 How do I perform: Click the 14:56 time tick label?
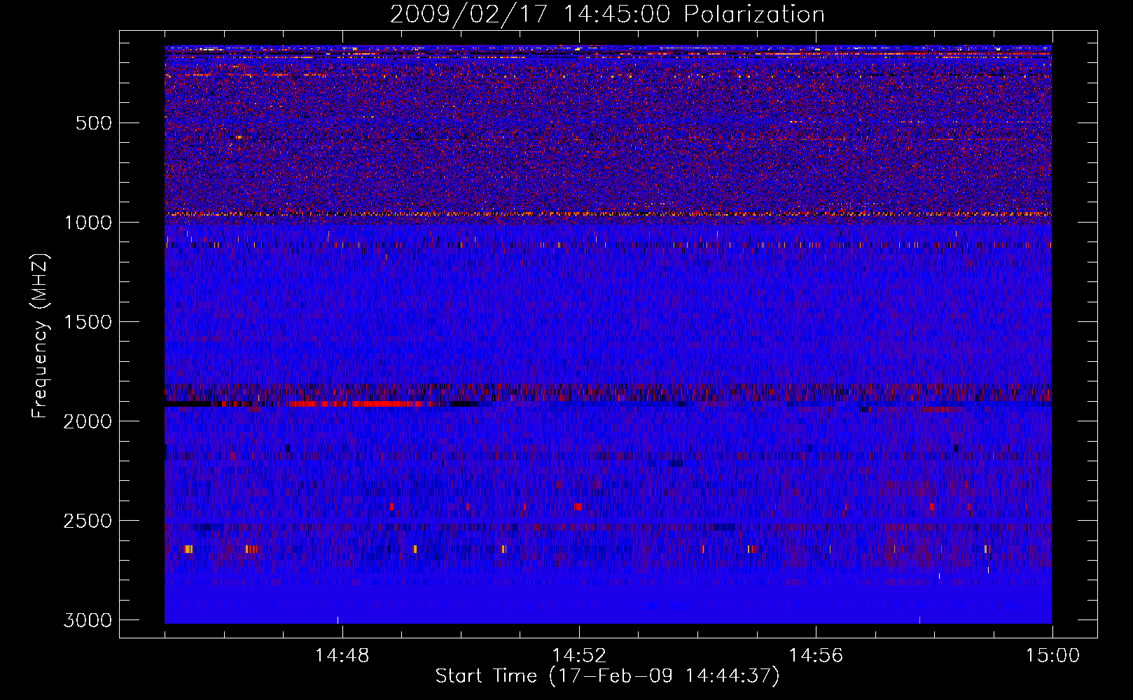[x=816, y=656]
